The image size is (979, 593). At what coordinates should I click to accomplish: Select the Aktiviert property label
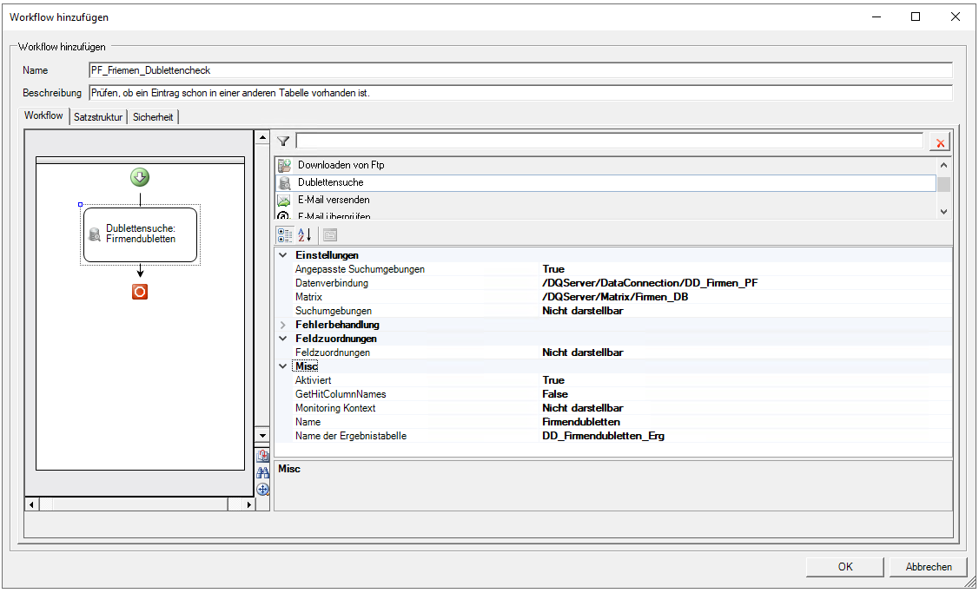(313, 380)
